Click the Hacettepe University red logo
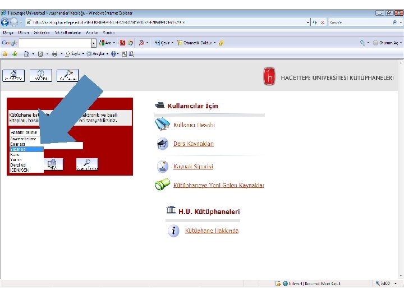The image size is (404, 303). 269,76
